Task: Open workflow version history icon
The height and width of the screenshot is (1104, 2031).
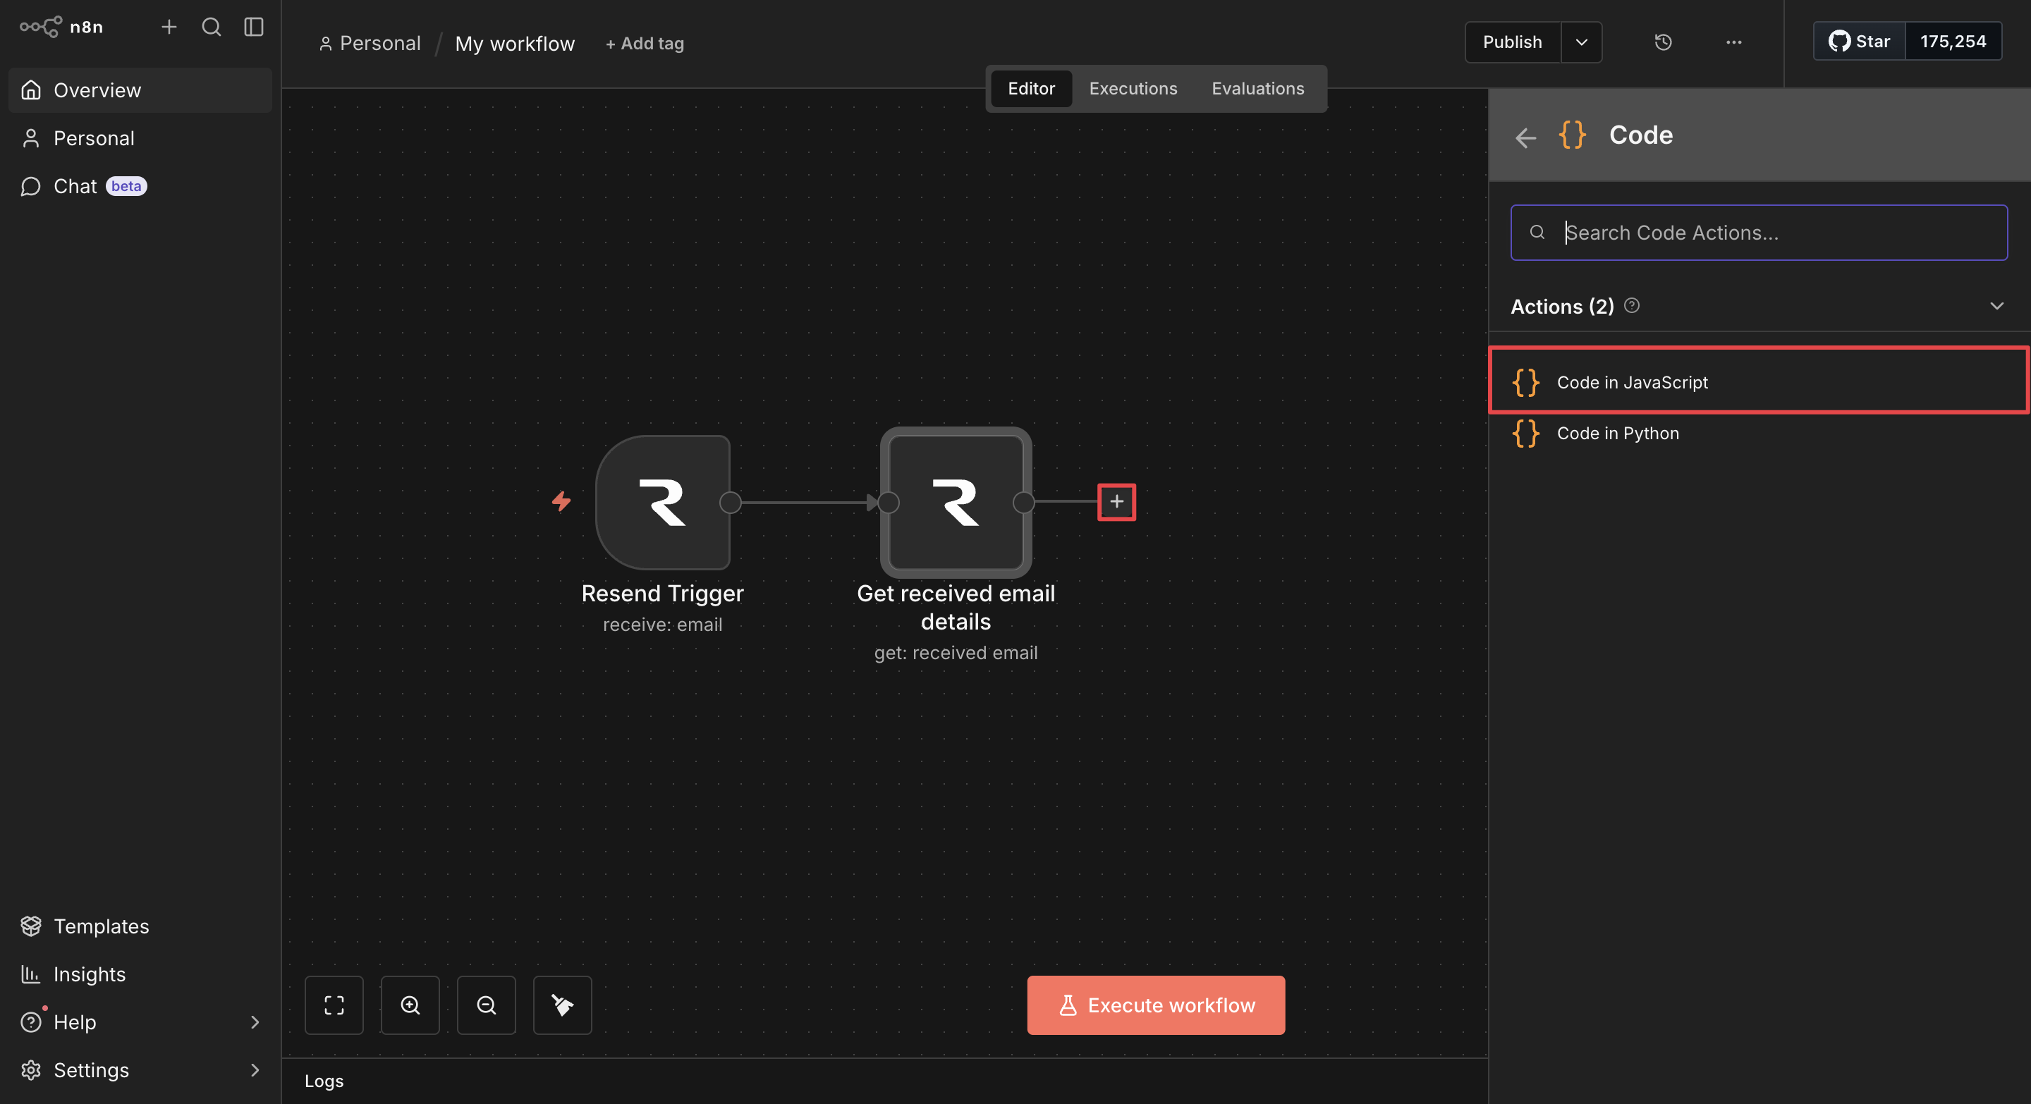Action: pos(1663,42)
